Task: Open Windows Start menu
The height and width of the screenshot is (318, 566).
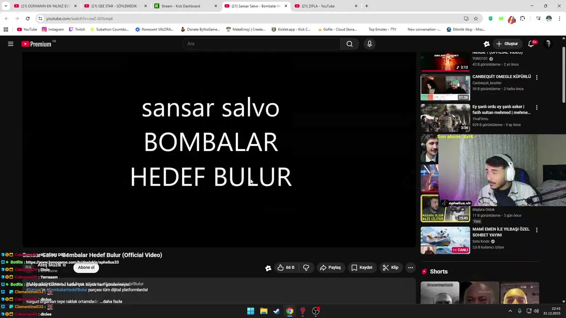Action: coord(251,311)
